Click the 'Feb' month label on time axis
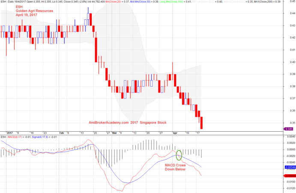 (x=62, y=133)
